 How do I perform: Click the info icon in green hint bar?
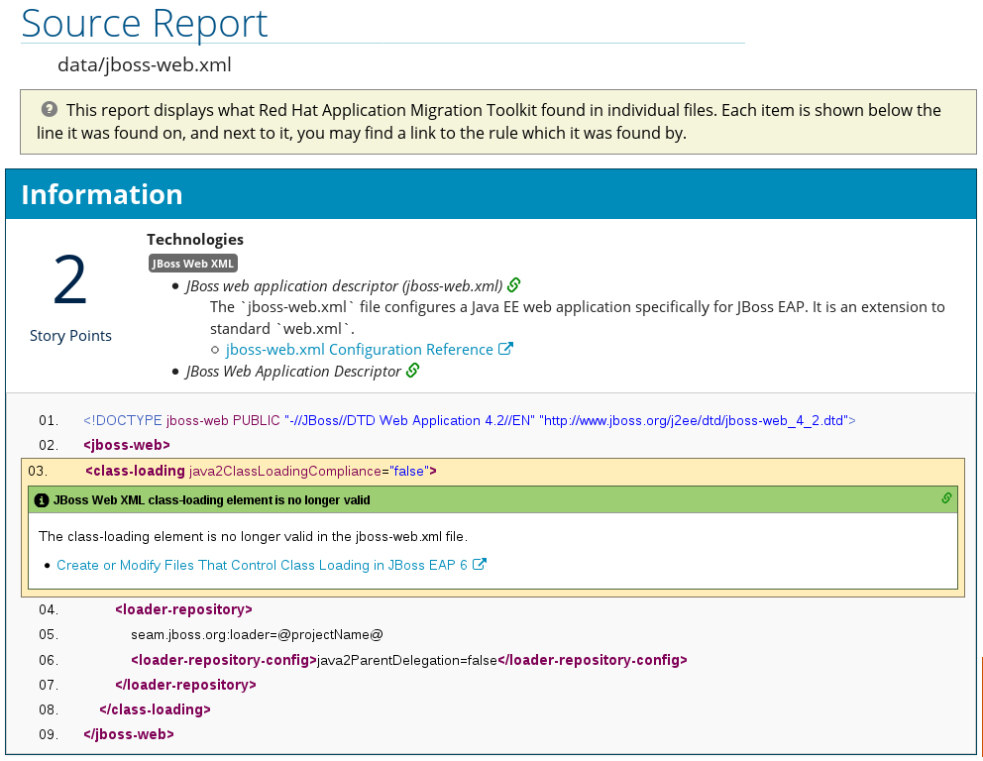pos(41,500)
